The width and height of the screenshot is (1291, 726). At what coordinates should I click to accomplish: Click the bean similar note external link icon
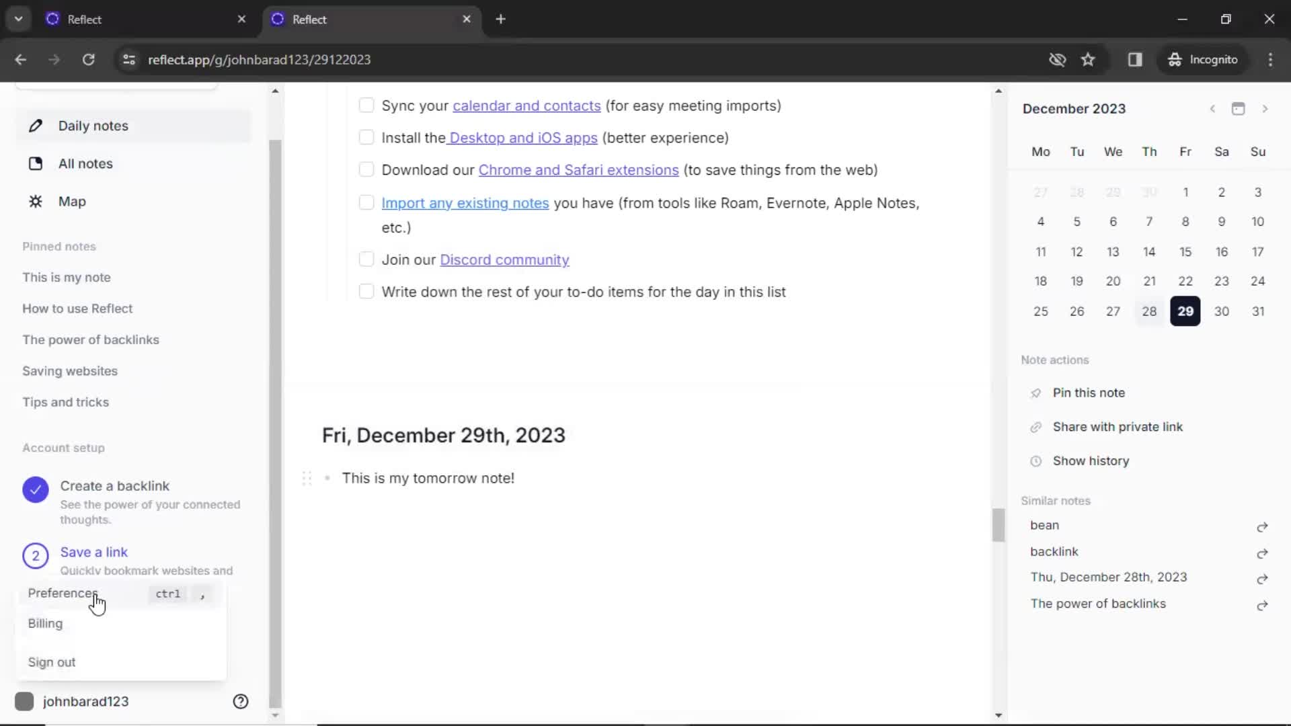(x=1263, y=525)
